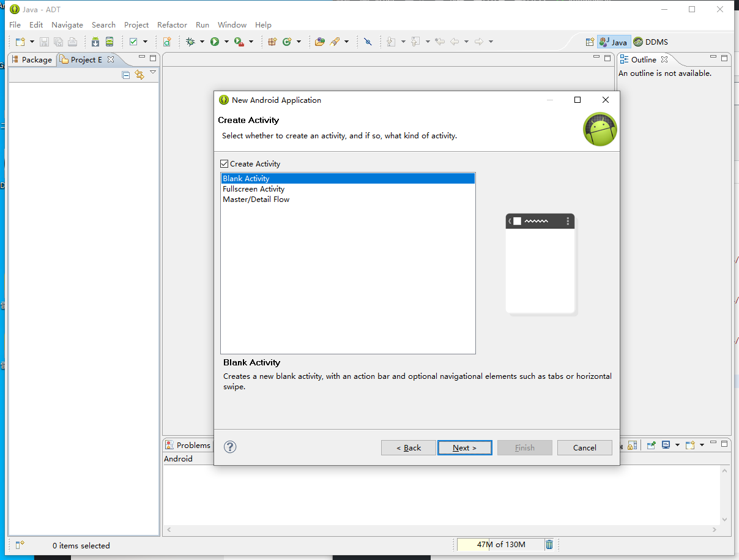The width and height of the screenshot is (739, 560).
Task: Click the Open Perspective icon
Action: [590, 42]
